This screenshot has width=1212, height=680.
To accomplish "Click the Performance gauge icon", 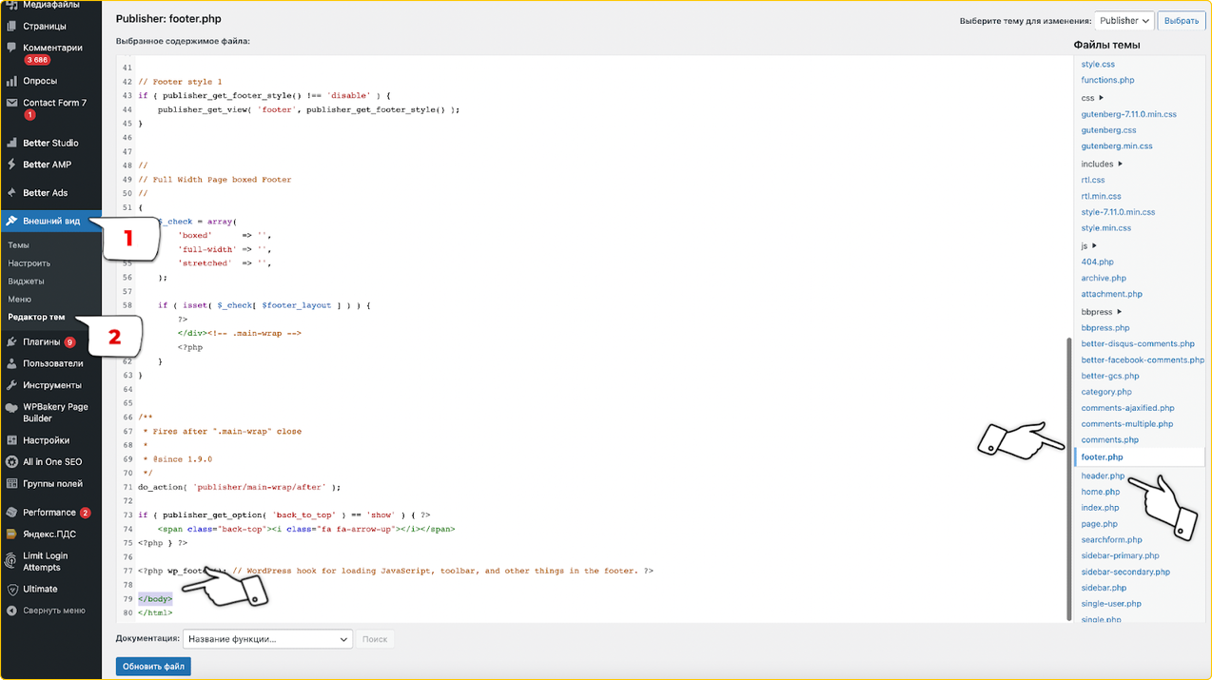I will tap(11, 513).
